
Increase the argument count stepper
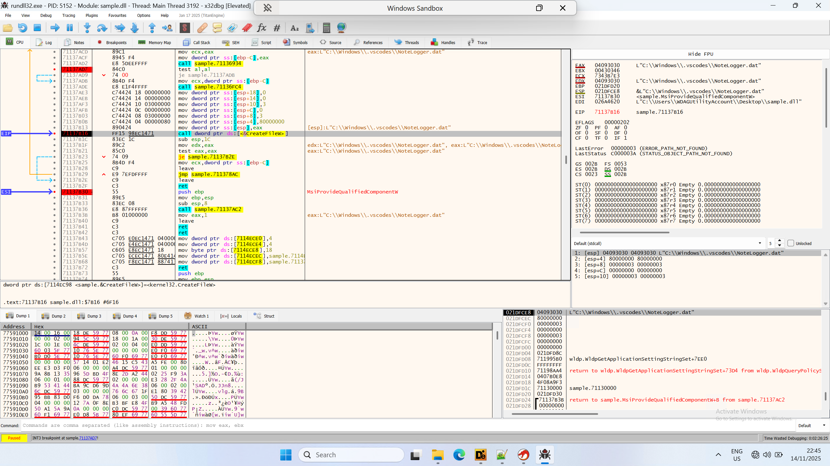780,241
